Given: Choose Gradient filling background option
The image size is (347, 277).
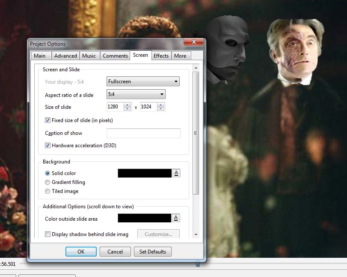Looking at the screenshot, I should tap(47, 182).
